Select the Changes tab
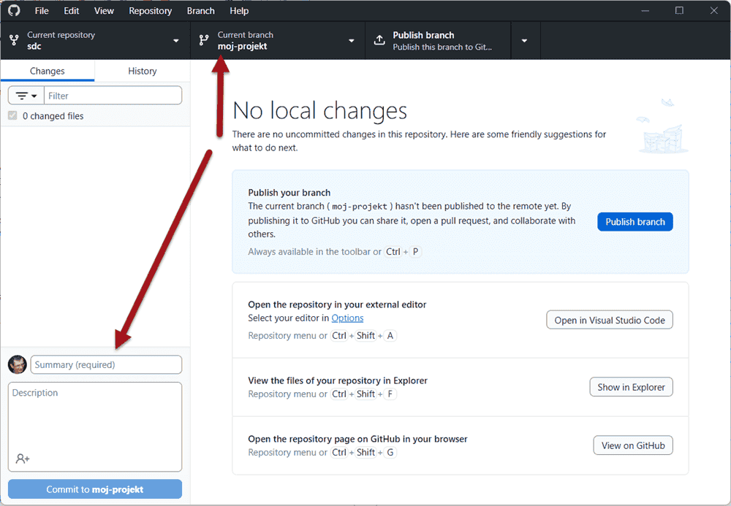The width and height of the screenshot is (731, 506). click(48, 71)
